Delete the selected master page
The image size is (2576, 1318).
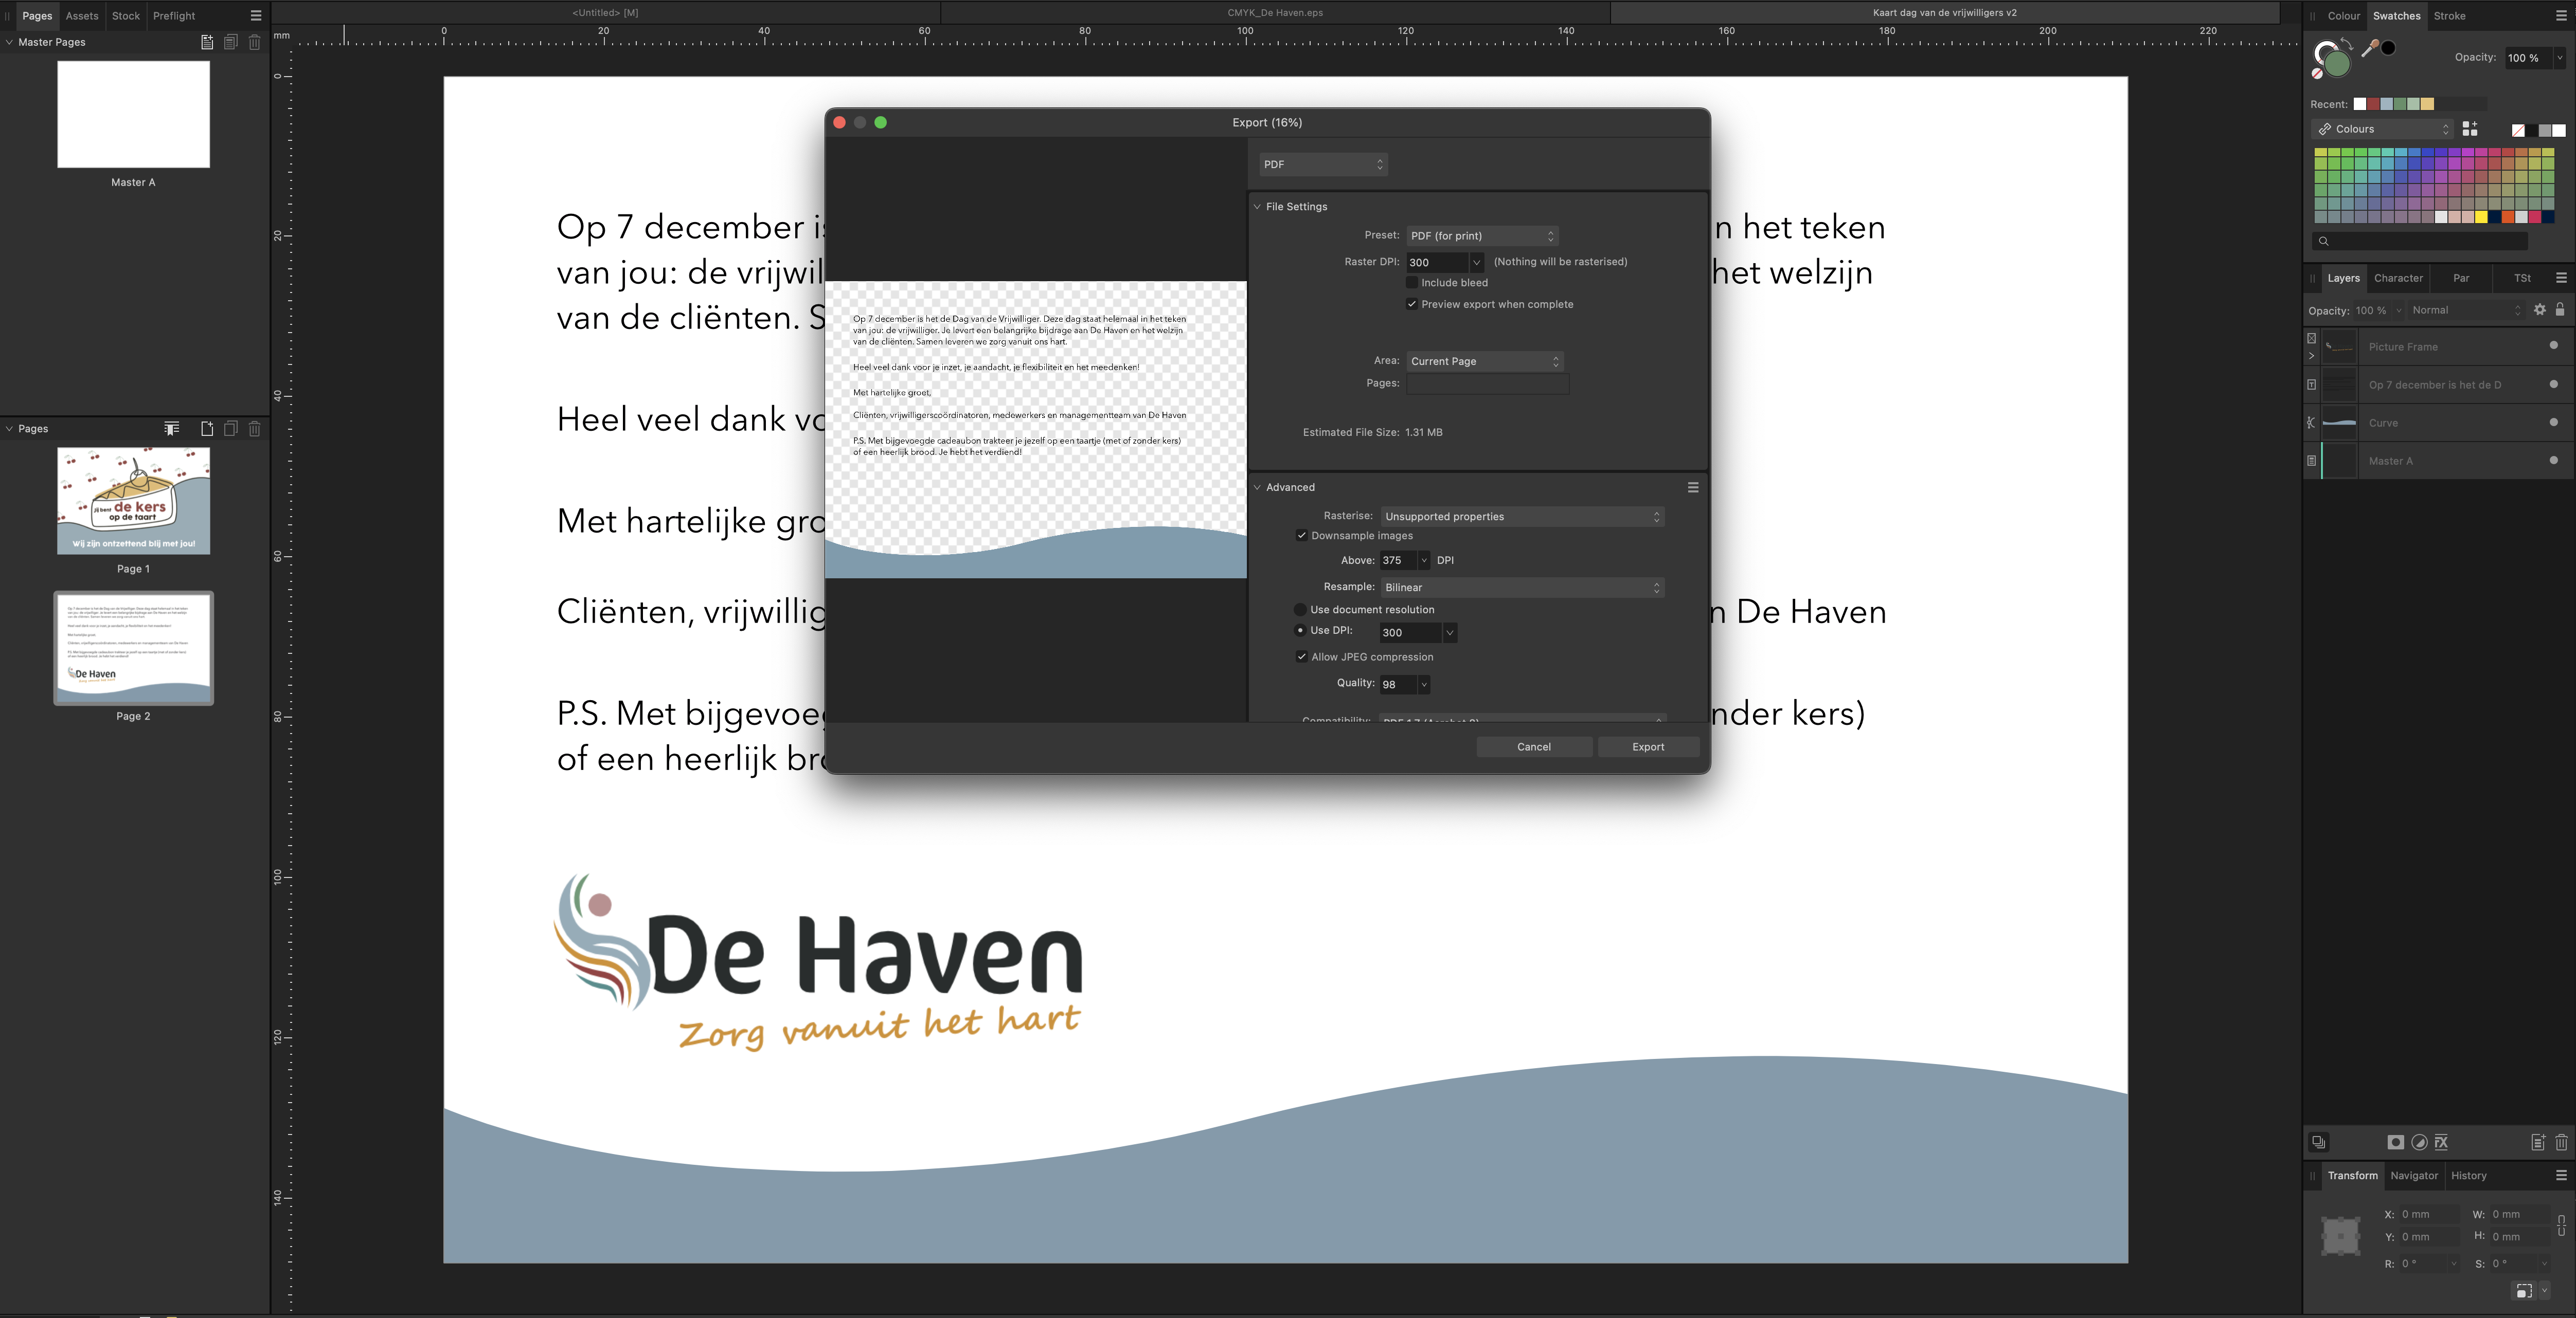(255, 42)
